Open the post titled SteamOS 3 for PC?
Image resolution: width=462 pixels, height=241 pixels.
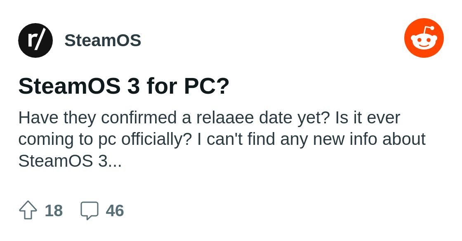pos(124,86)
